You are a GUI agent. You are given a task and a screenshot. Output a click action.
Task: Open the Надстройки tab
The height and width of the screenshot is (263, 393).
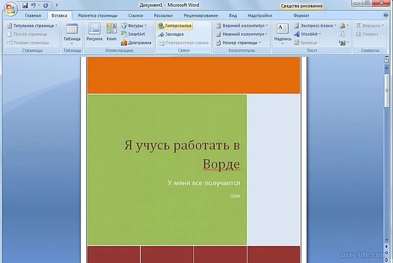(260, 16)
